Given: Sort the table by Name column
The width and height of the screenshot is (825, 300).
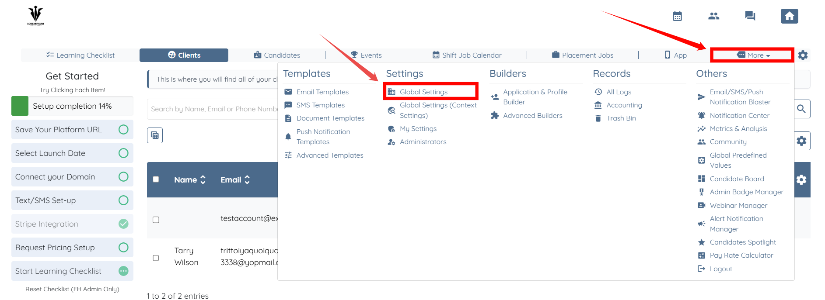Looking at the screenshot, I should [x=190, y=179].
